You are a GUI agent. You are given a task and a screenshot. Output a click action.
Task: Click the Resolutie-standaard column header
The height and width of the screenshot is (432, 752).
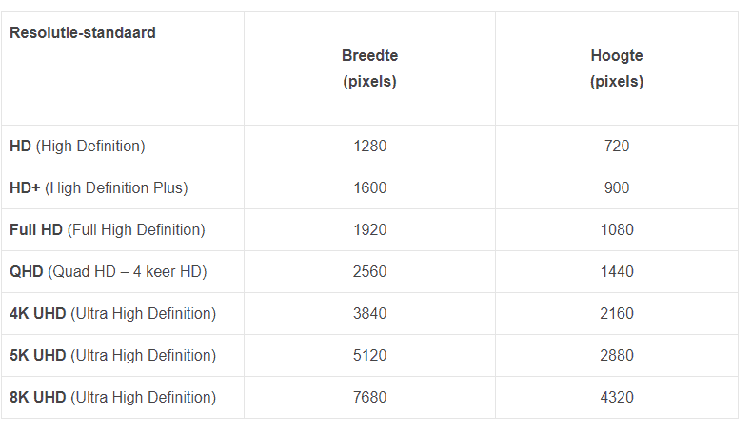(x=83, y=33)
